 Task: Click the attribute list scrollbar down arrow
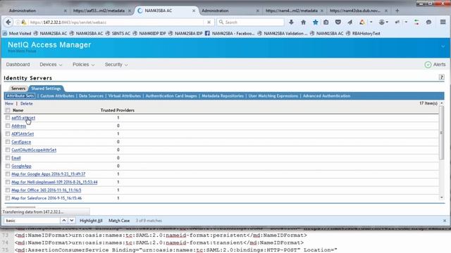[442, 197]
